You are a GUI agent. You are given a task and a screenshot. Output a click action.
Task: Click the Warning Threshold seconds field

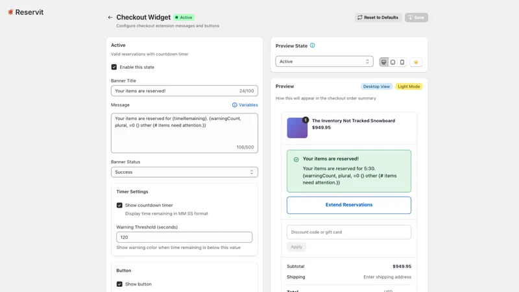[x=184, y=237]
